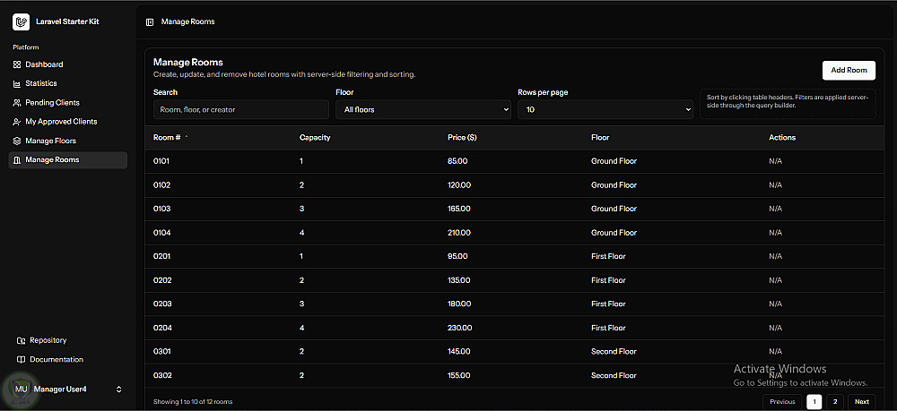
Task: Click the room search input field
Action: pos(240,109)
